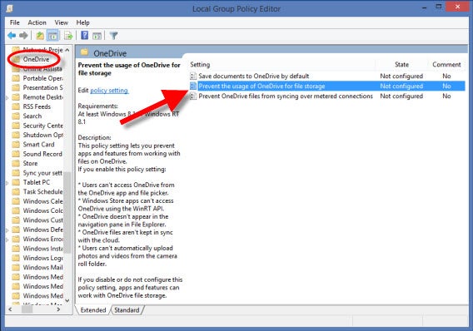Sort by the Comment column header
Screen dimensions: 473x331
(446, 64)
